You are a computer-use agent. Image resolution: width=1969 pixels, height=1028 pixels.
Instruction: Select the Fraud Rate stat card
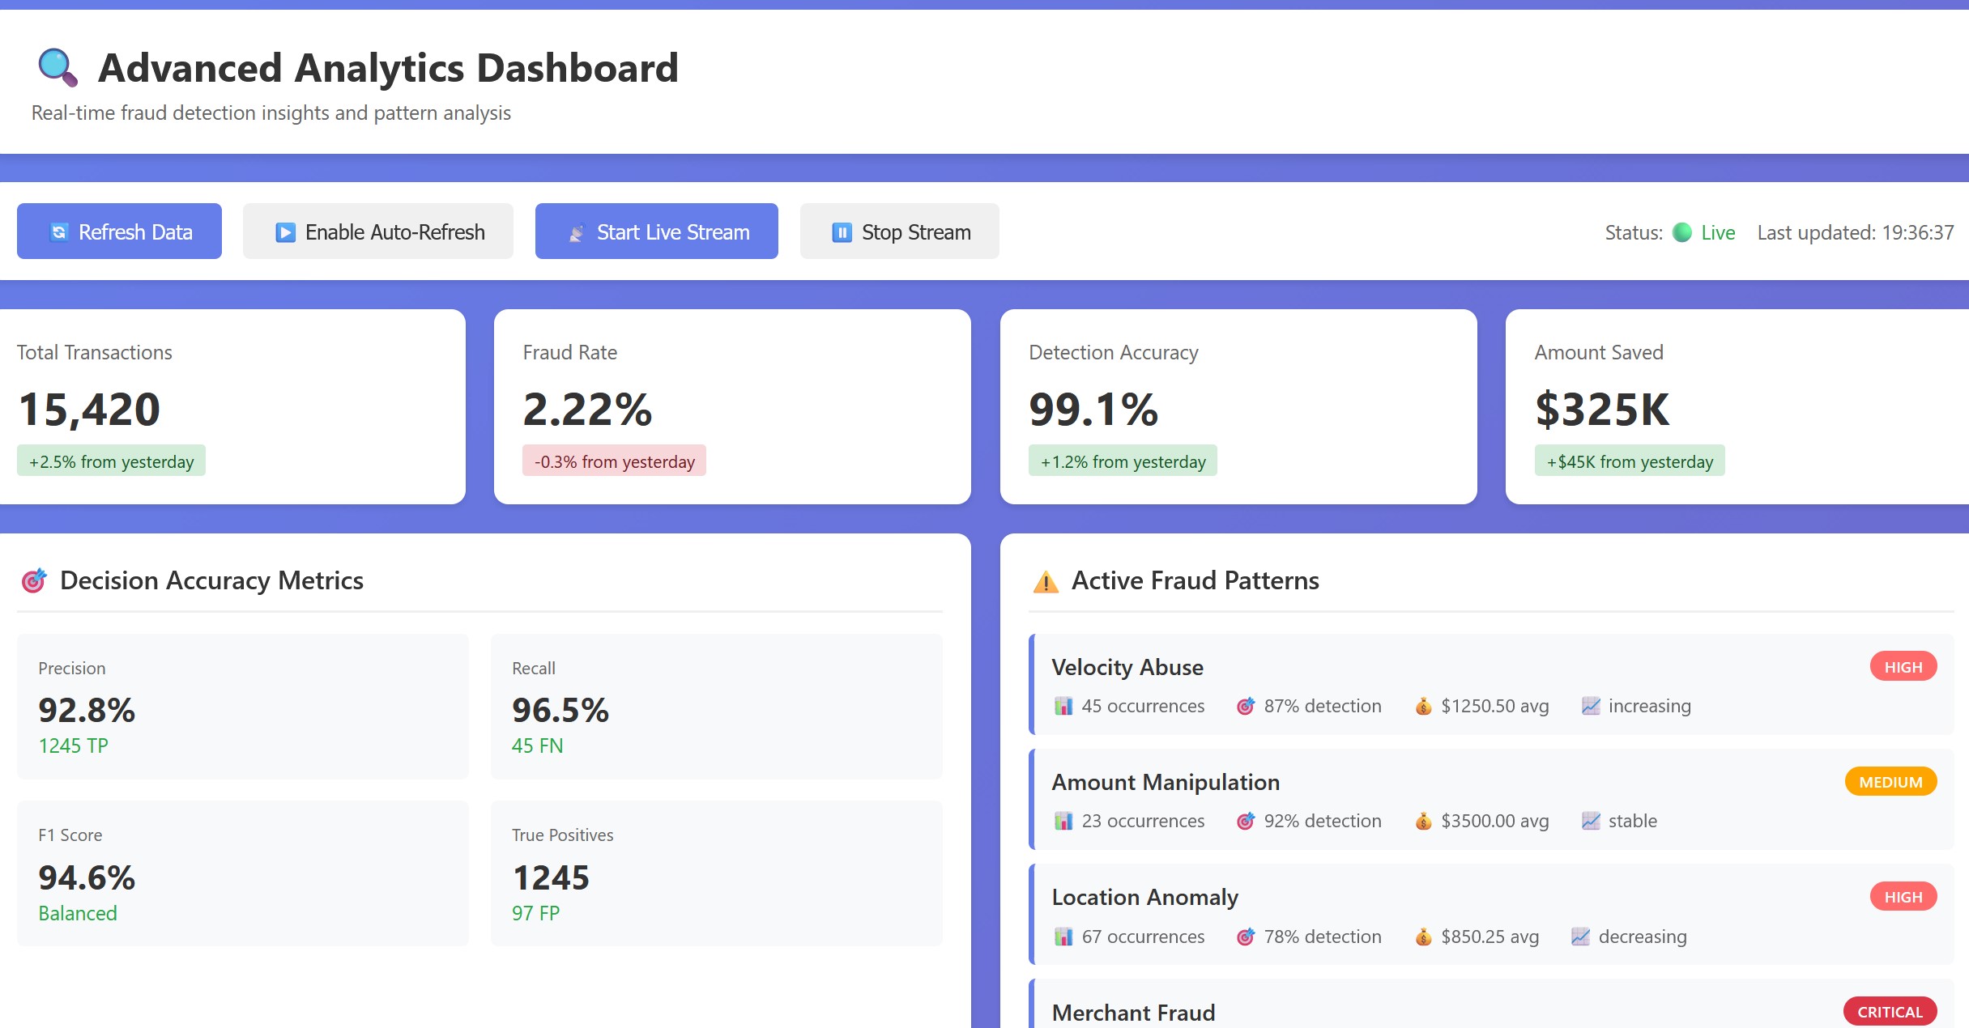(x=731, y=406)
